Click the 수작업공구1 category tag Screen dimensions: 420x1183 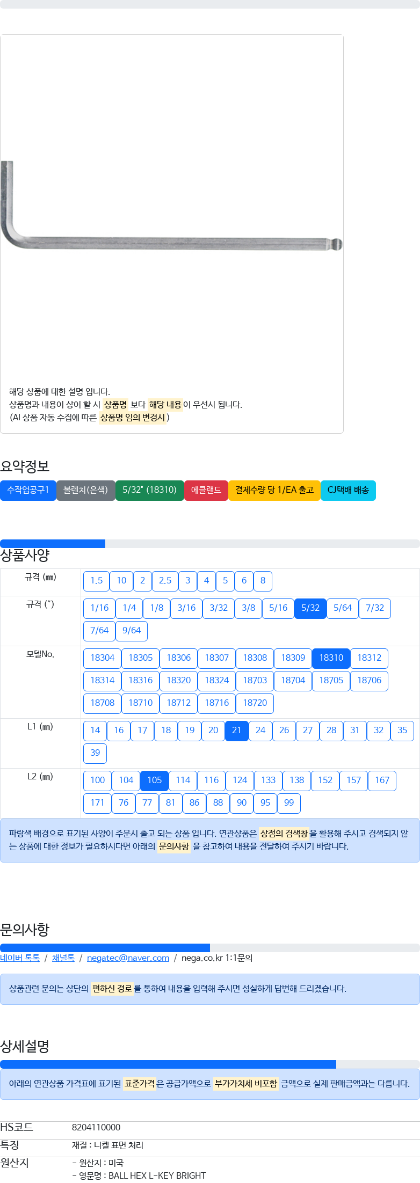(28, 490)
